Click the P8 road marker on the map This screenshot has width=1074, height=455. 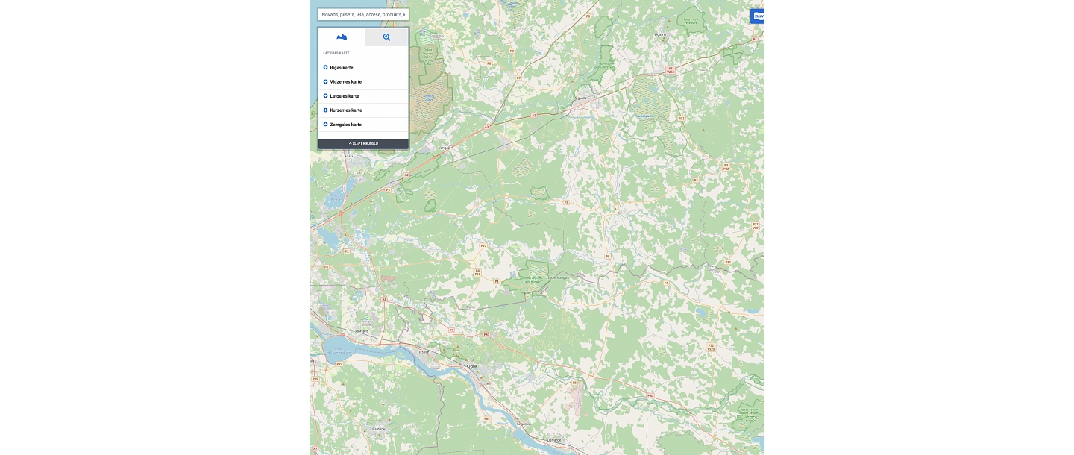(608, 256)
